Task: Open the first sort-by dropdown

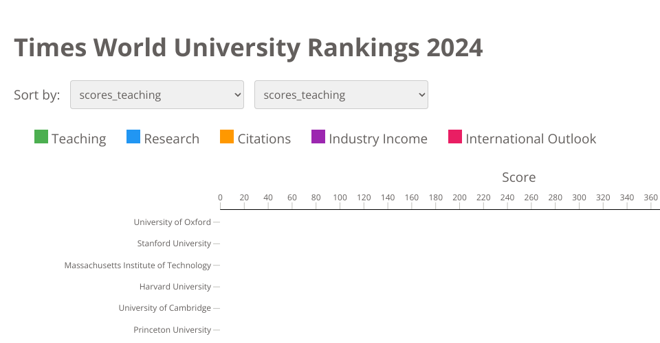Action: pos(157,95)
